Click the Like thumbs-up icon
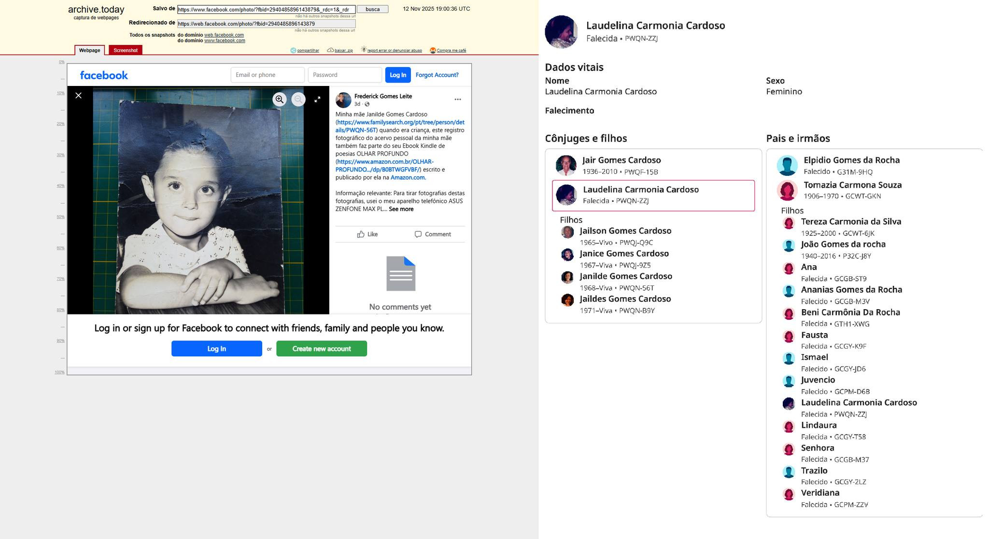This screenshot has height=539, width=989. 361,234
